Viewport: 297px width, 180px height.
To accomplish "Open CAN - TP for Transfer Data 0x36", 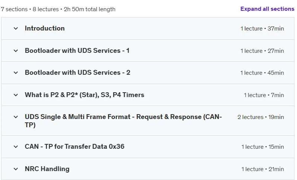I will coord(75,147).
